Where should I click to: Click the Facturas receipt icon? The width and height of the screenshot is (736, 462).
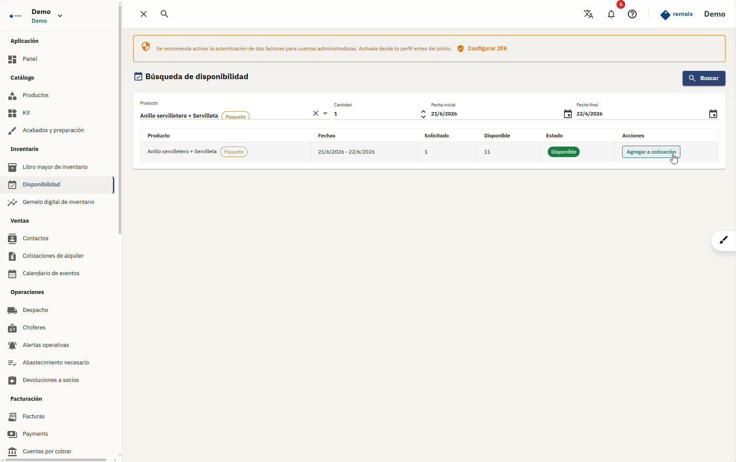(x=12, y=416)
